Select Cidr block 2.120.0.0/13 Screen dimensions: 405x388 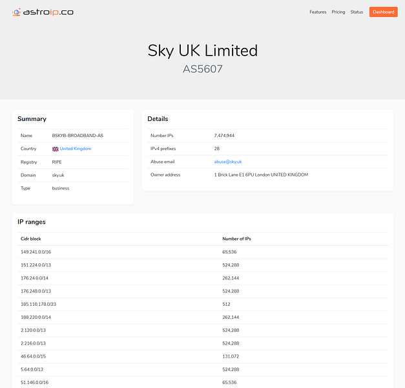pyautogui.click(x=33, y=330)
